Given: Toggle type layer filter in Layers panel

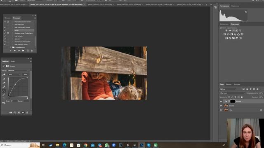Looking at the screenshot, I should [x=250, y=89].
